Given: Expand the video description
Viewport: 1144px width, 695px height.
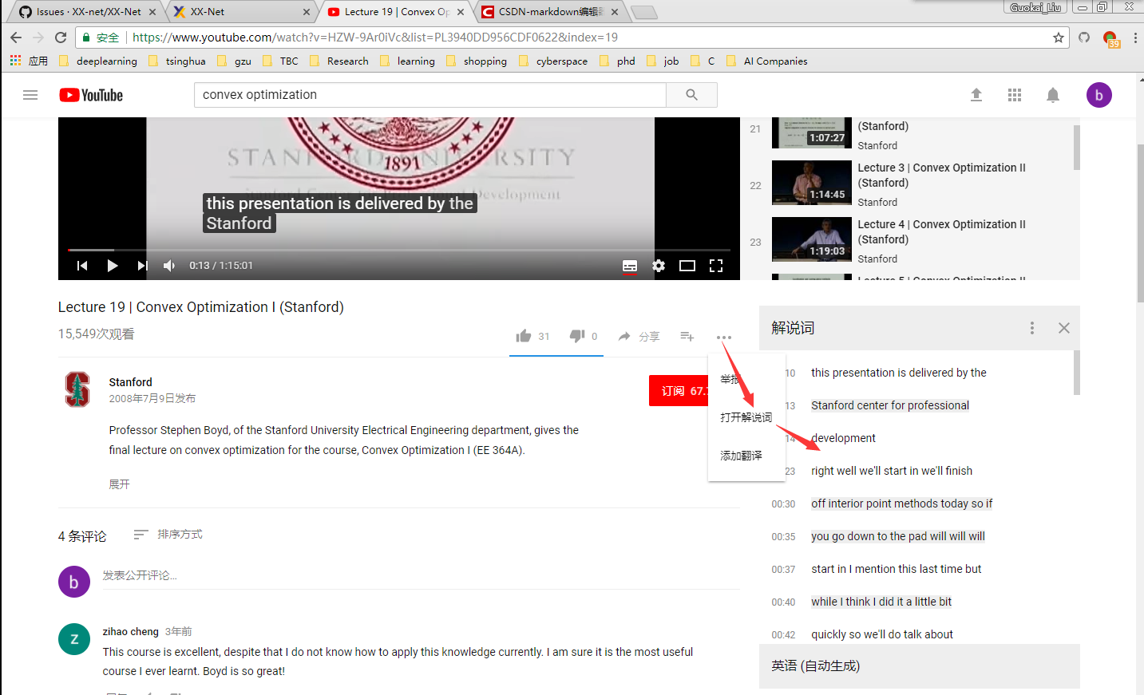Looking at the screenshot, I should [x=119, y=484].
